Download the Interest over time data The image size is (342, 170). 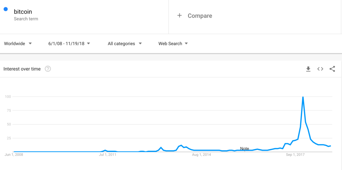tap(308, 69)
